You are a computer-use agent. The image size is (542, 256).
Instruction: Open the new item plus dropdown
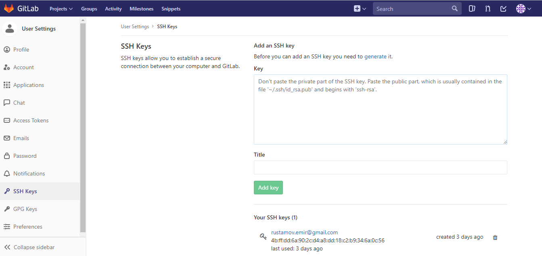tap(360, 8)
